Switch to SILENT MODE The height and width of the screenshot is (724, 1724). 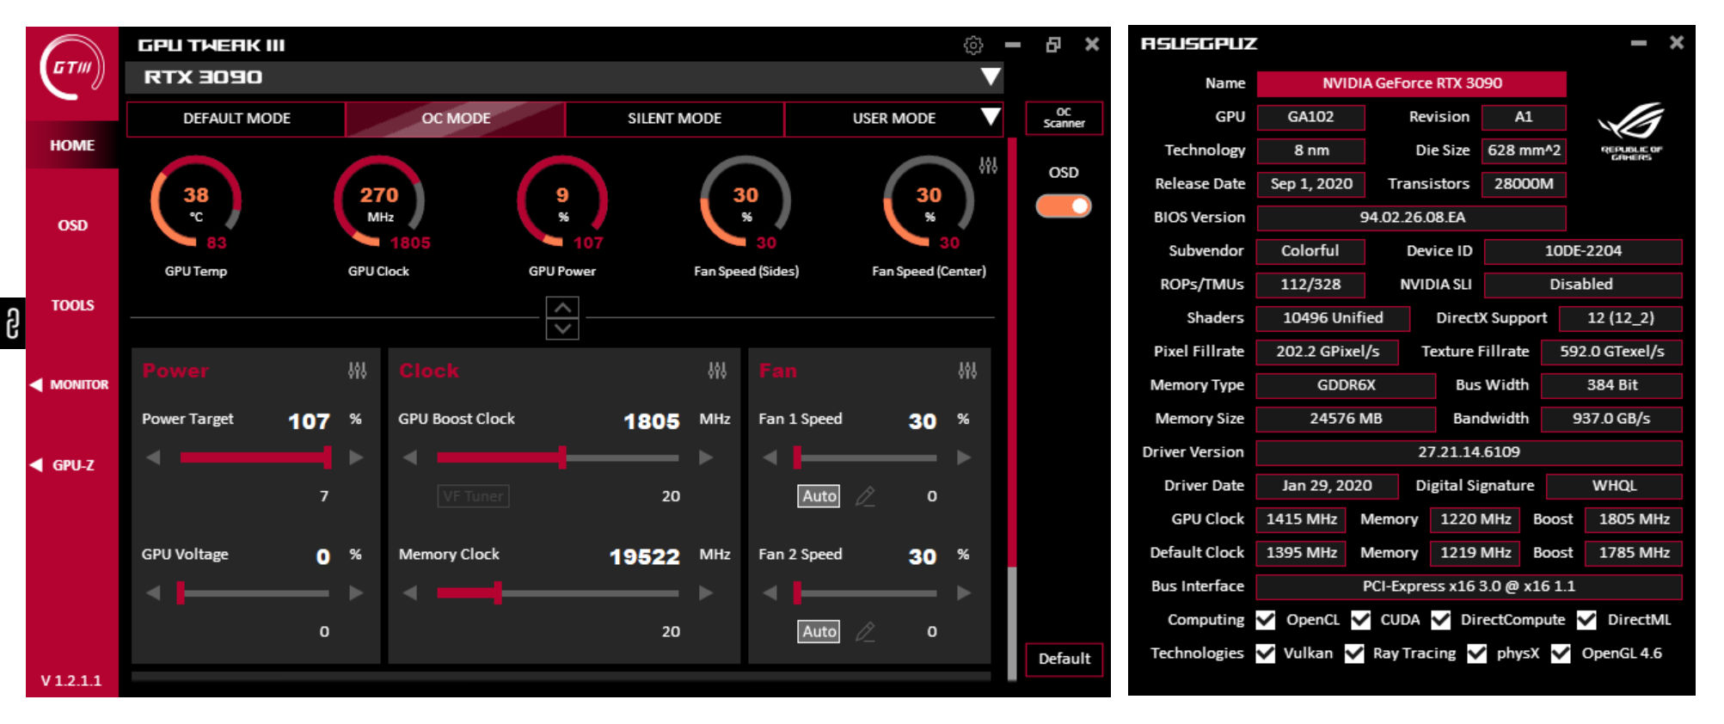[674, 119]
